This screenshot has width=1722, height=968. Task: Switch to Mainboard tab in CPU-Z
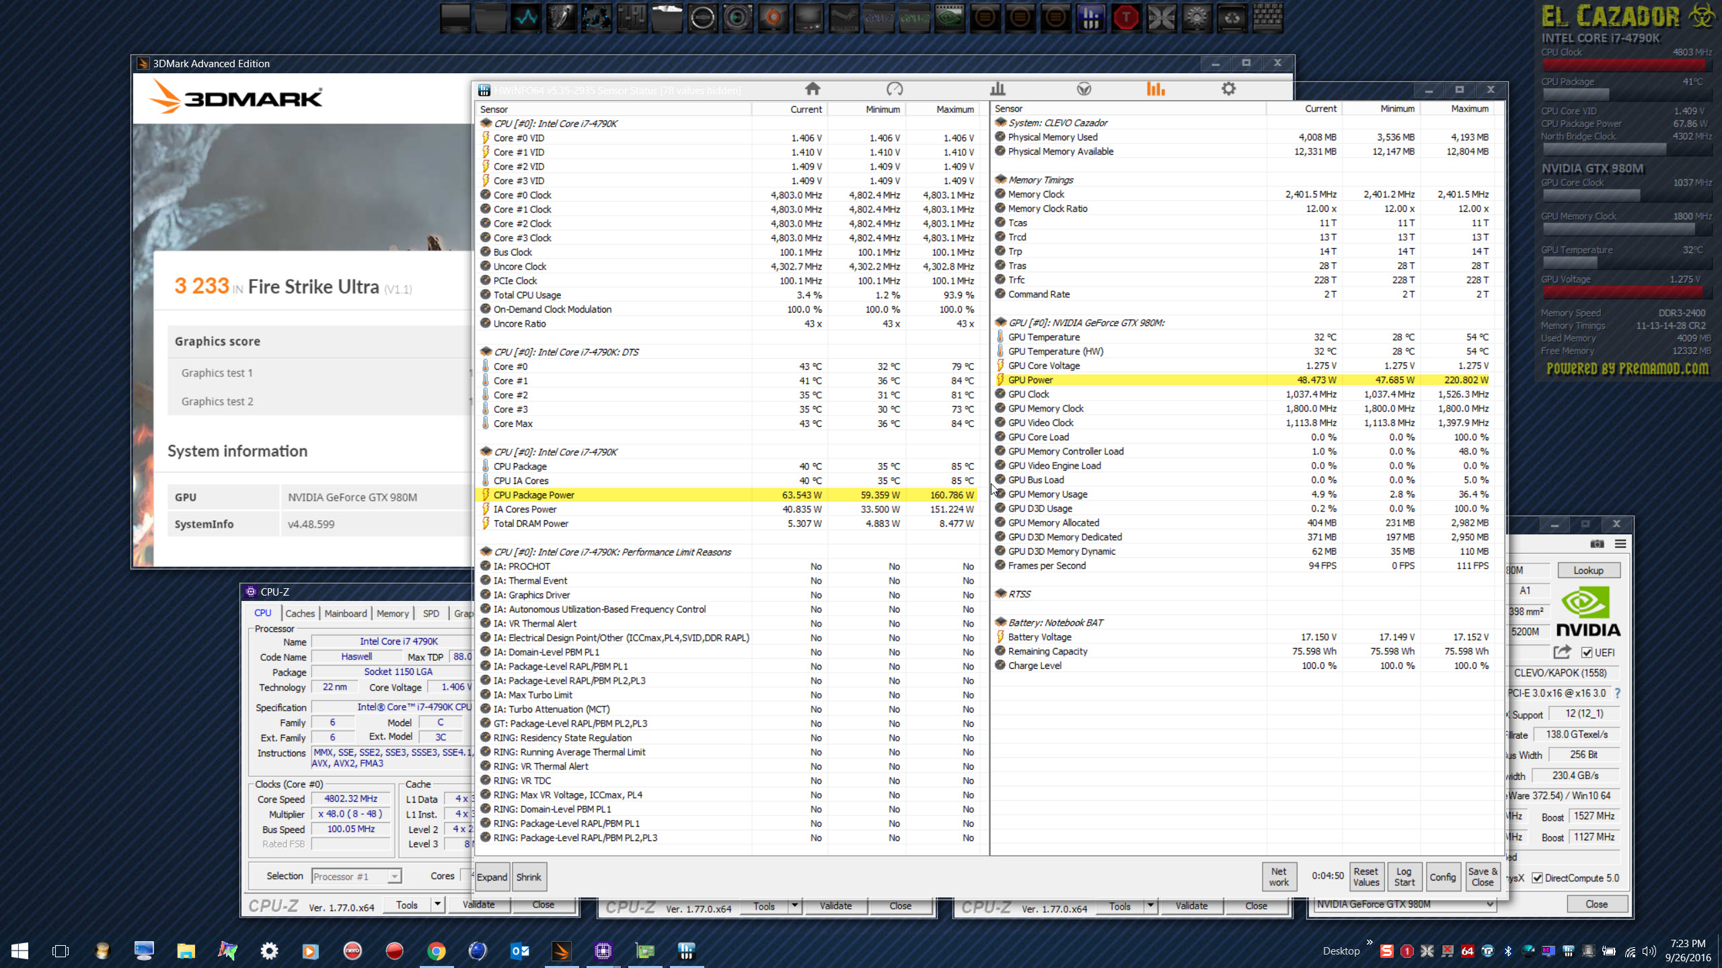(346, 613)
